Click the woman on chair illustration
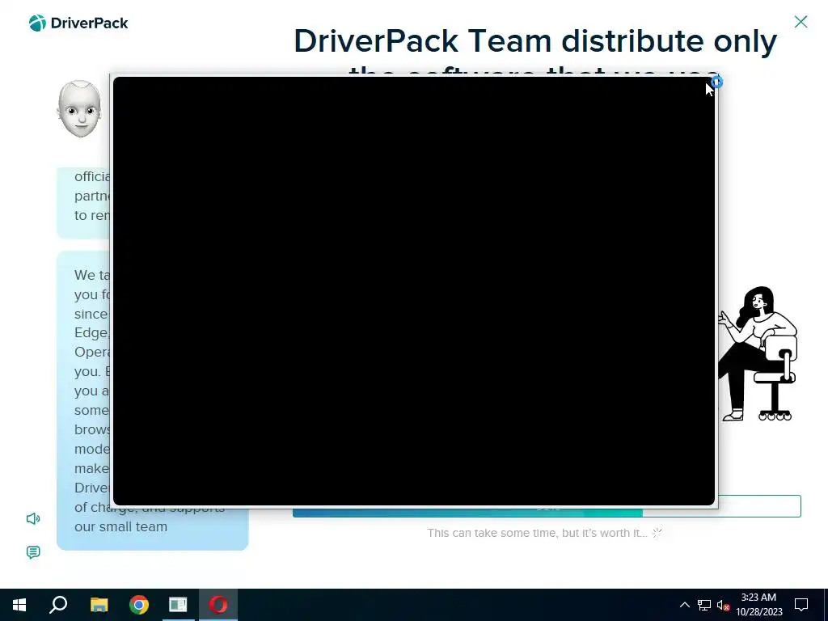This screenshot has height=621, width=828. point(758,354)
